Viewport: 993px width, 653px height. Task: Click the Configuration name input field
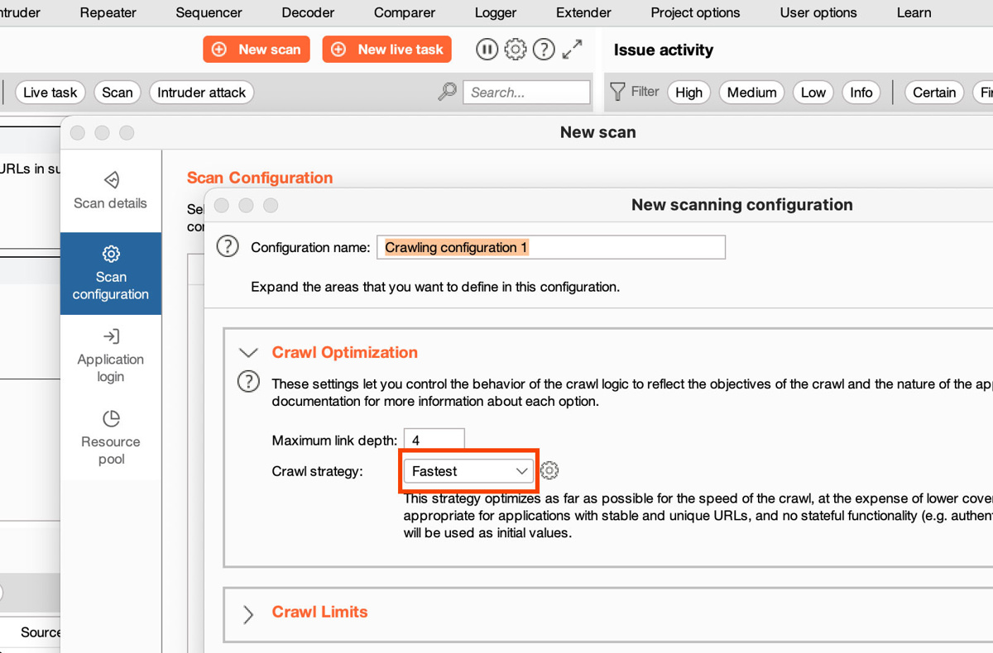[x=551, y=247]
